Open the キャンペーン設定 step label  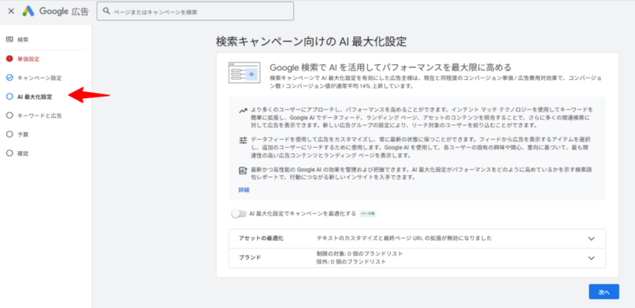click(x=39, y=78)
